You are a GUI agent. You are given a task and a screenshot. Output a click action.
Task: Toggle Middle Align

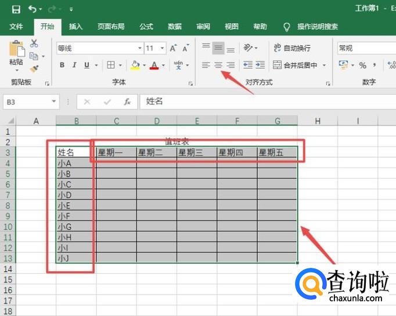(x=218, y=48)
